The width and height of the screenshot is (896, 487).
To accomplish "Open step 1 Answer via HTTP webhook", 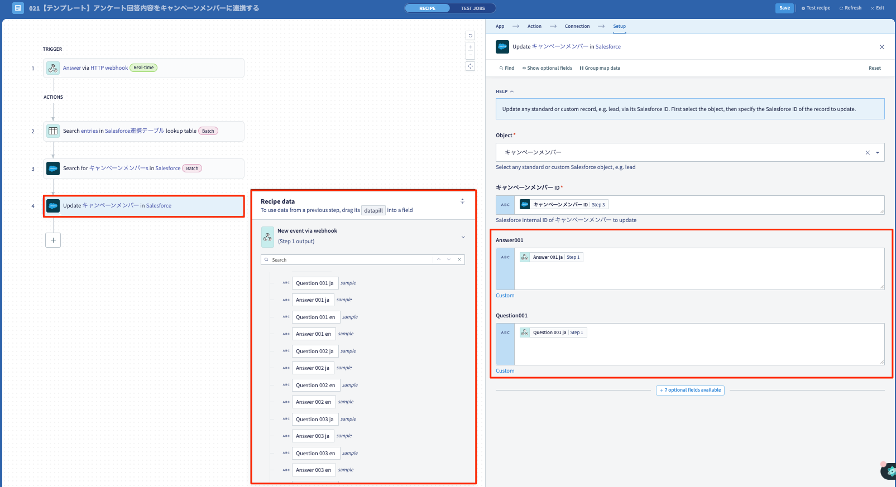I will point(144,68).
